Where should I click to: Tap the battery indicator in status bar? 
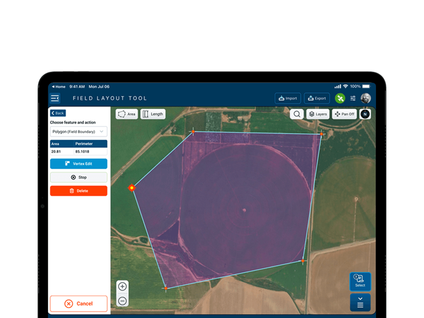point(366,86)
